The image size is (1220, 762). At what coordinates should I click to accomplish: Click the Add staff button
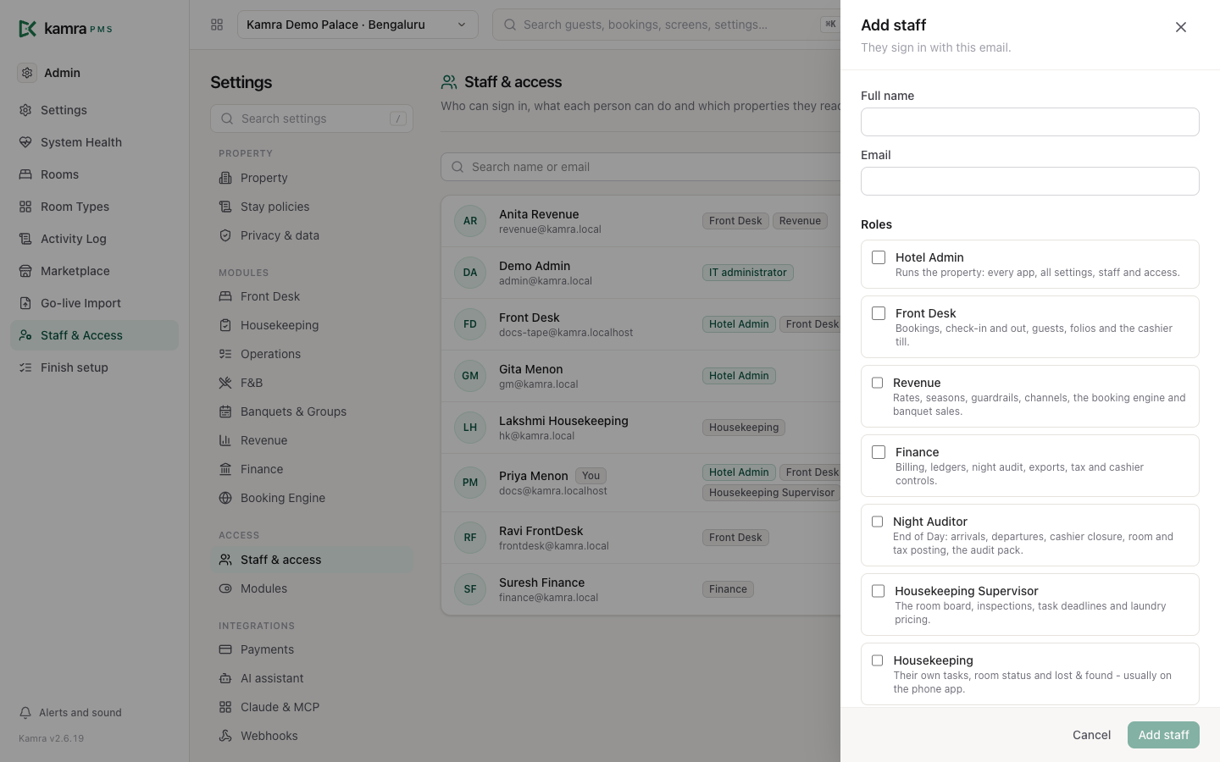[1163, 735]
